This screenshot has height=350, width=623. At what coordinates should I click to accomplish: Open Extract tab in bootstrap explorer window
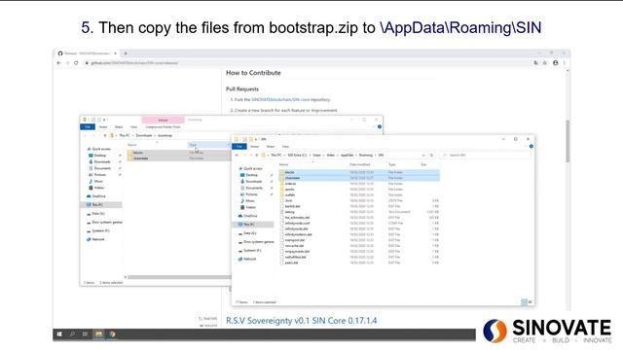pos(163,120)
